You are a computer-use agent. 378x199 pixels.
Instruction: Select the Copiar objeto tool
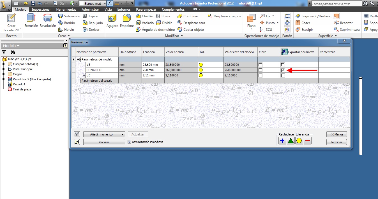(190, 30)
